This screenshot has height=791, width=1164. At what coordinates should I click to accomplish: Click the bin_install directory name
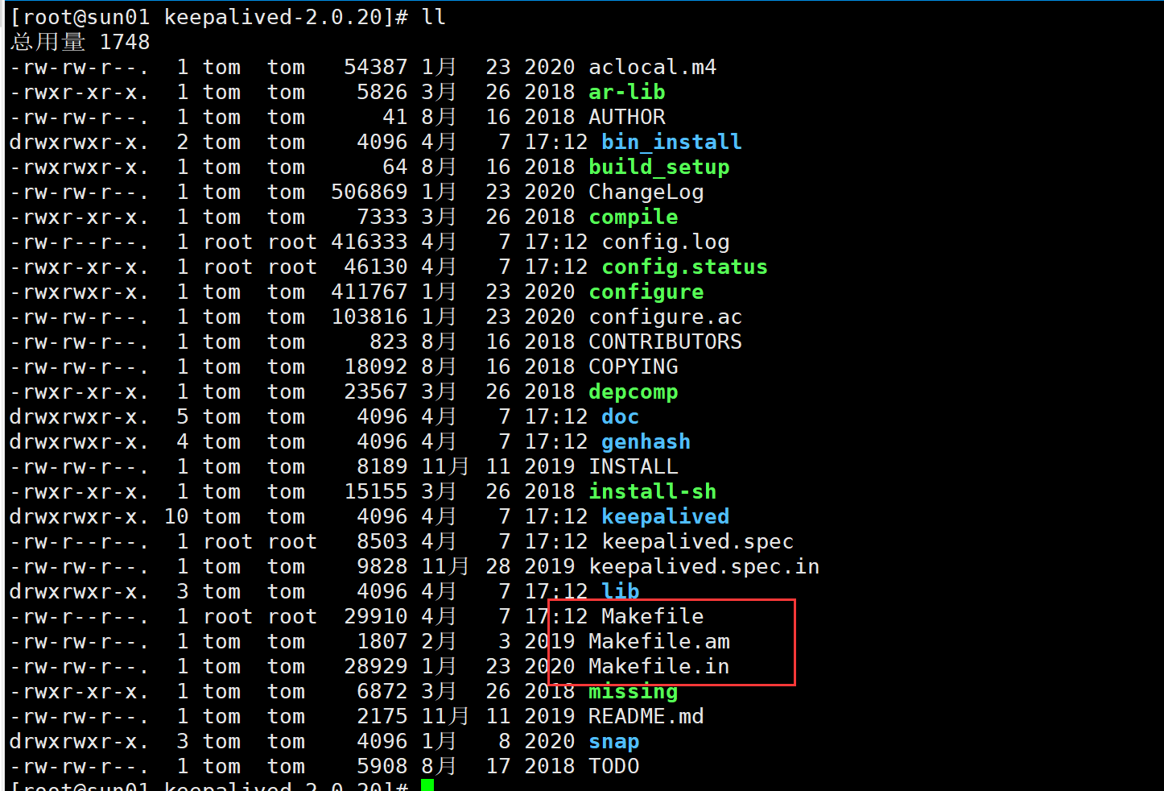click(671, 142)
